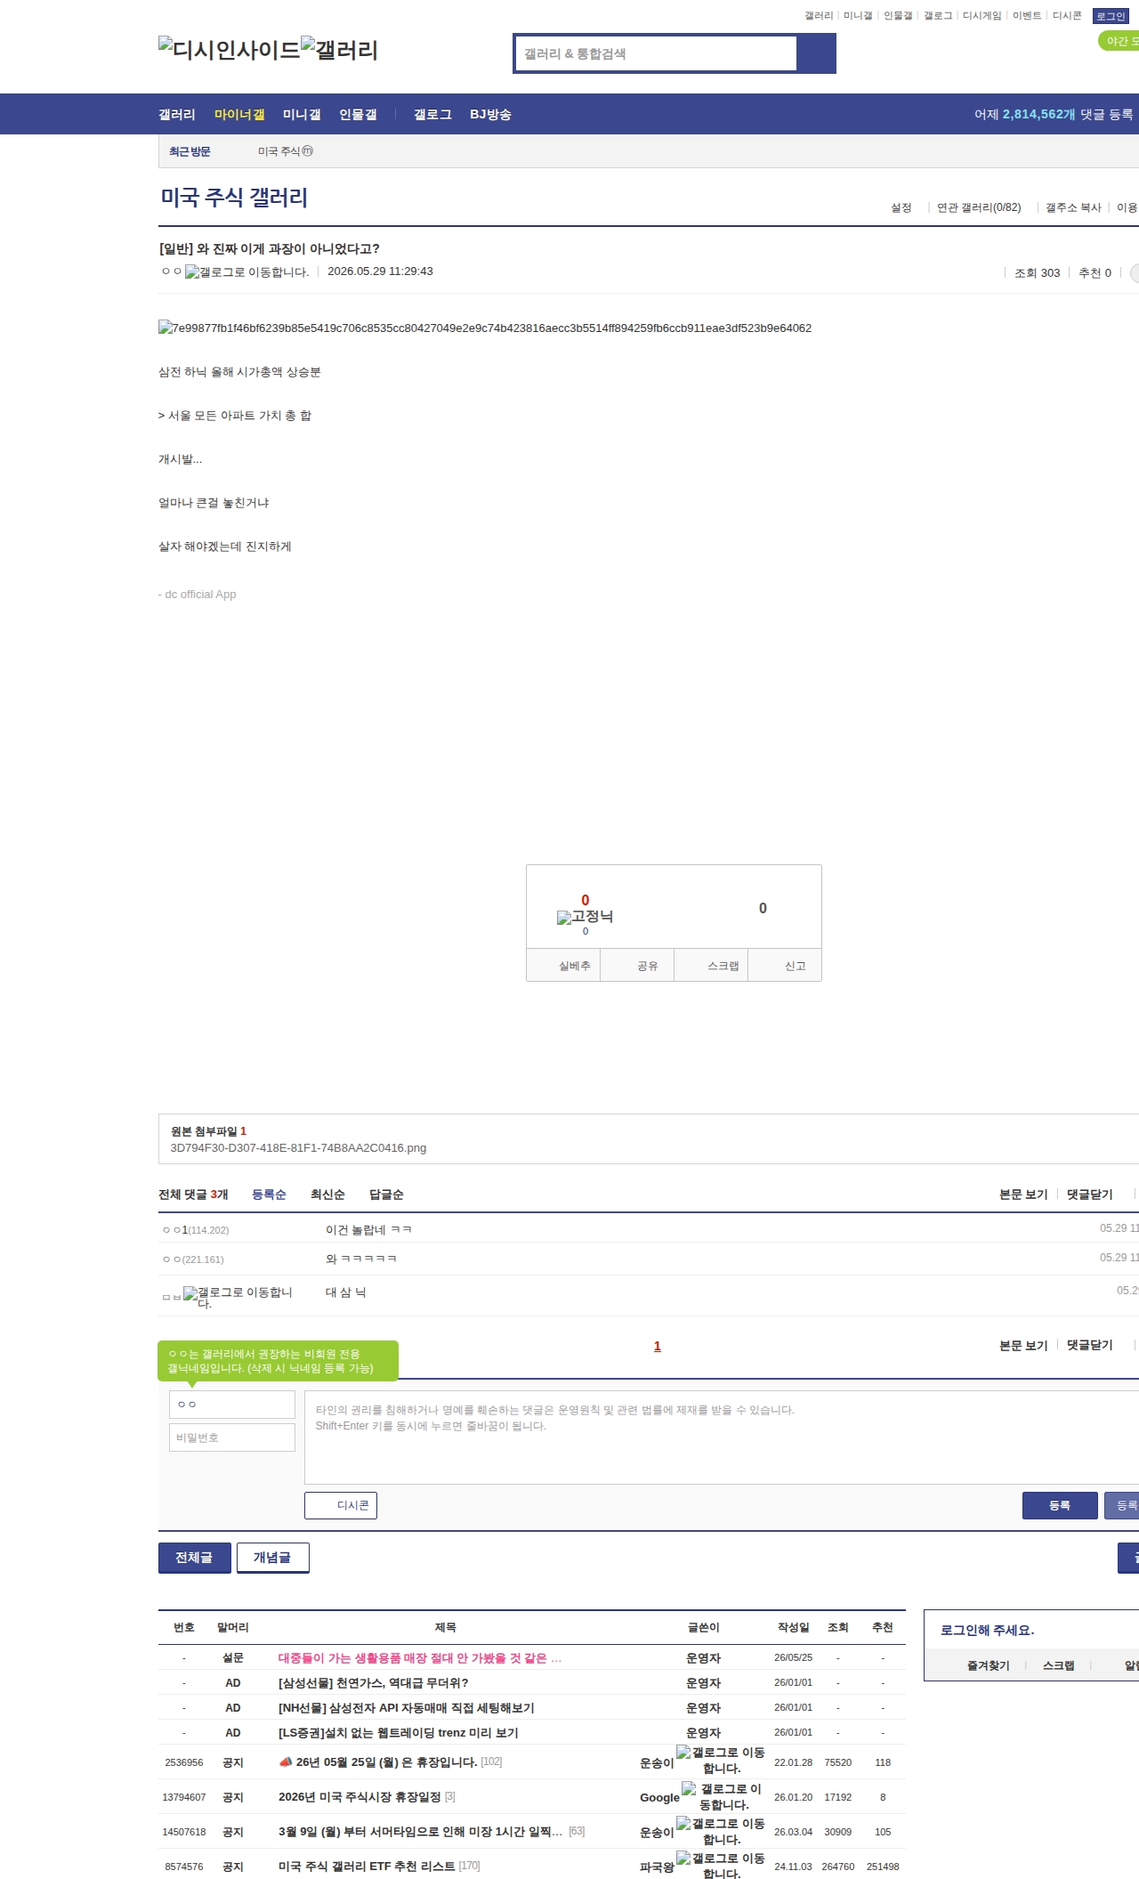Viewport: 1139px width, 1879px height.
Task: Open the 갤러리 main nav tab
Action: coord(177,115)
